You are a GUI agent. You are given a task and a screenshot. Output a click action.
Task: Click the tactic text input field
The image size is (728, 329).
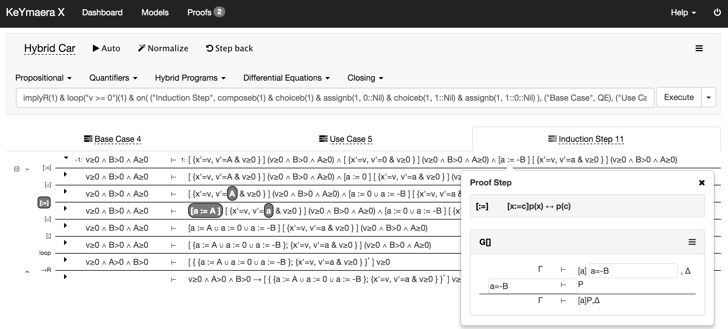tap(335, 97)
